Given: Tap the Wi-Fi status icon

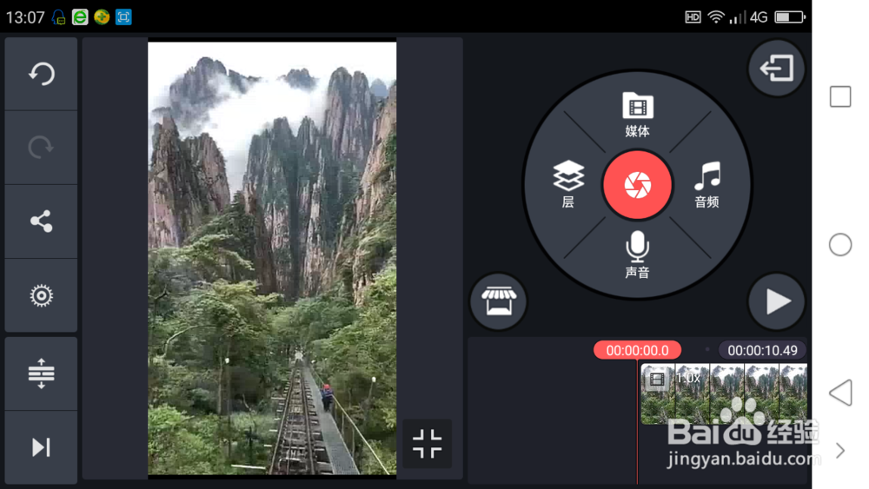Looking at the screenshot, I should (x=715, y=17).
